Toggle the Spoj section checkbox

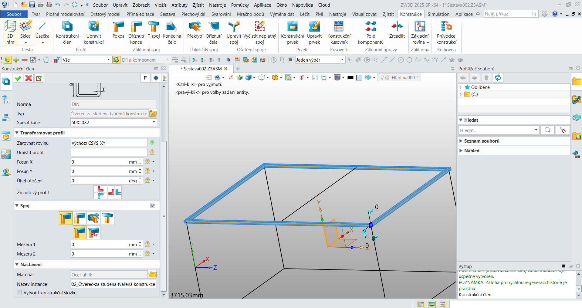pos(153,205)
